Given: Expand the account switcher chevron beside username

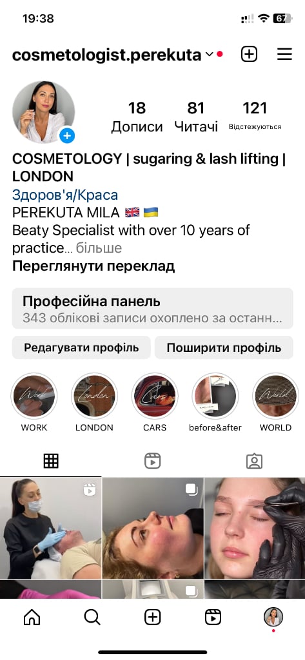Looking at the screenshot, I should [210, 55].
